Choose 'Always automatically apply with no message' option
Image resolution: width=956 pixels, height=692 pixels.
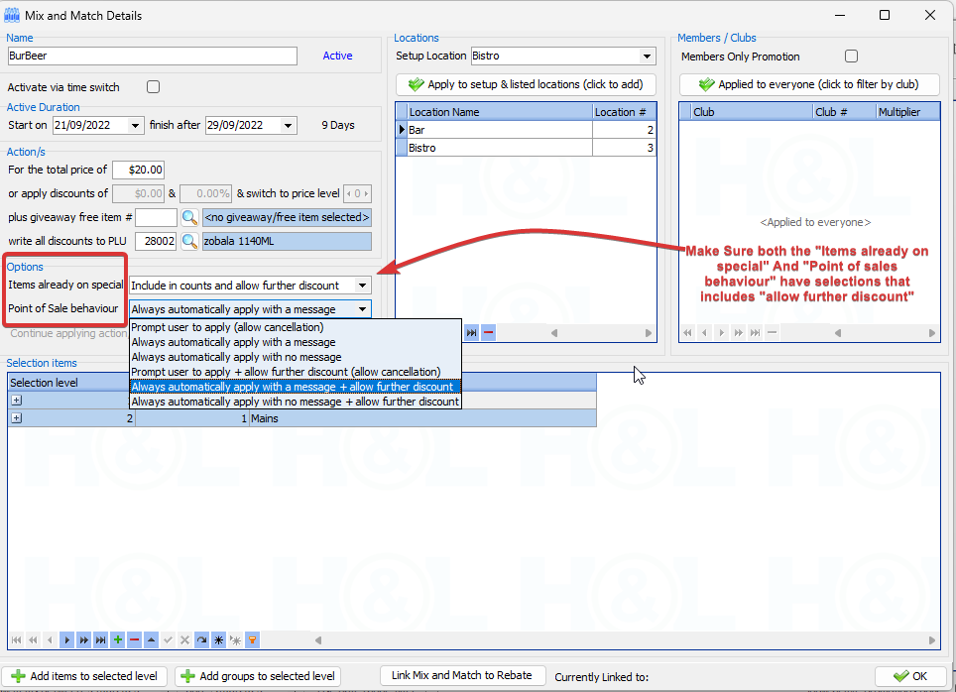(x=296, y=357)
